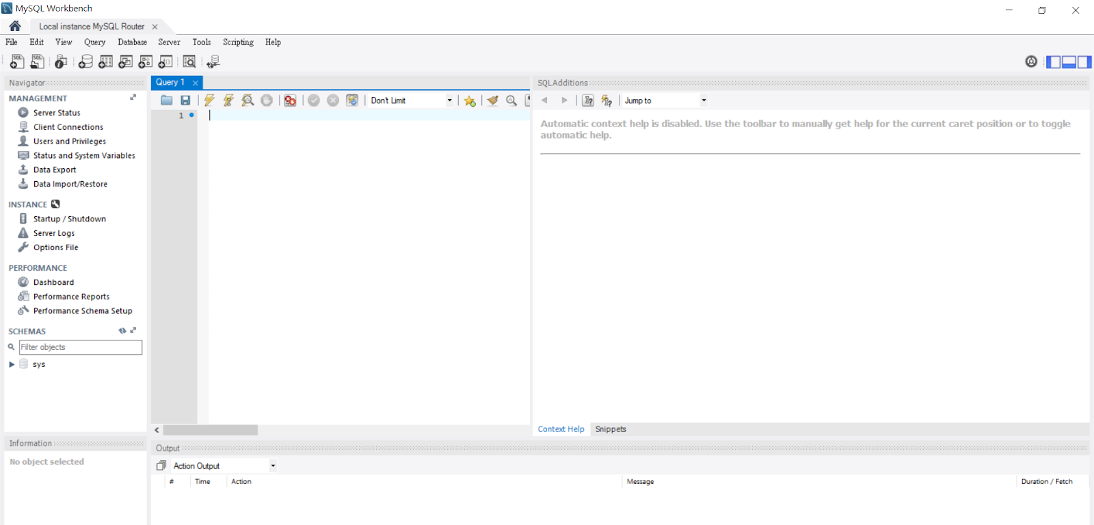This screenshot has height=525, width=1094.
Task: Click the editor horizontal scrollbar thumb
Action: 211,430
